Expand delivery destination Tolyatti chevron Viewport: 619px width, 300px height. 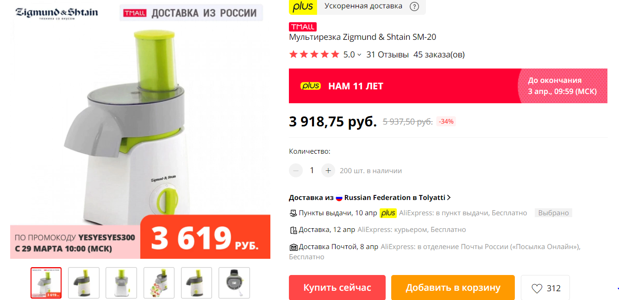(x=449, y=198)
